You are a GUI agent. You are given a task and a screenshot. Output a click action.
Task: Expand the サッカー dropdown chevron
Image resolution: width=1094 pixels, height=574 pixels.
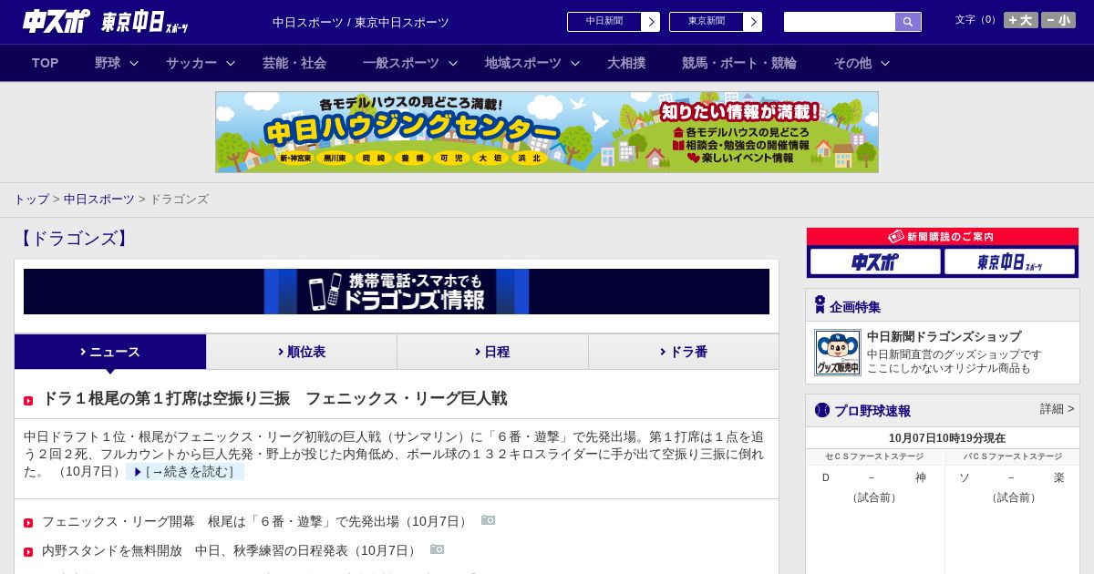coord(231,63)
